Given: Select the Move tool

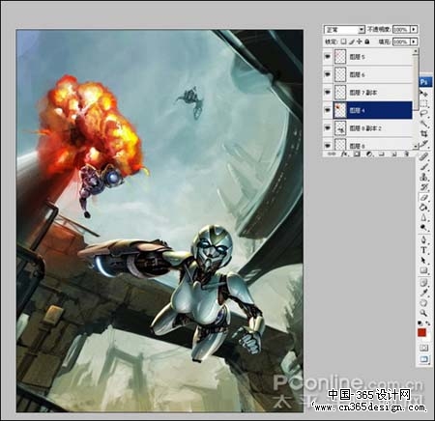Looking at the screenshot, I should click(423, 94).
